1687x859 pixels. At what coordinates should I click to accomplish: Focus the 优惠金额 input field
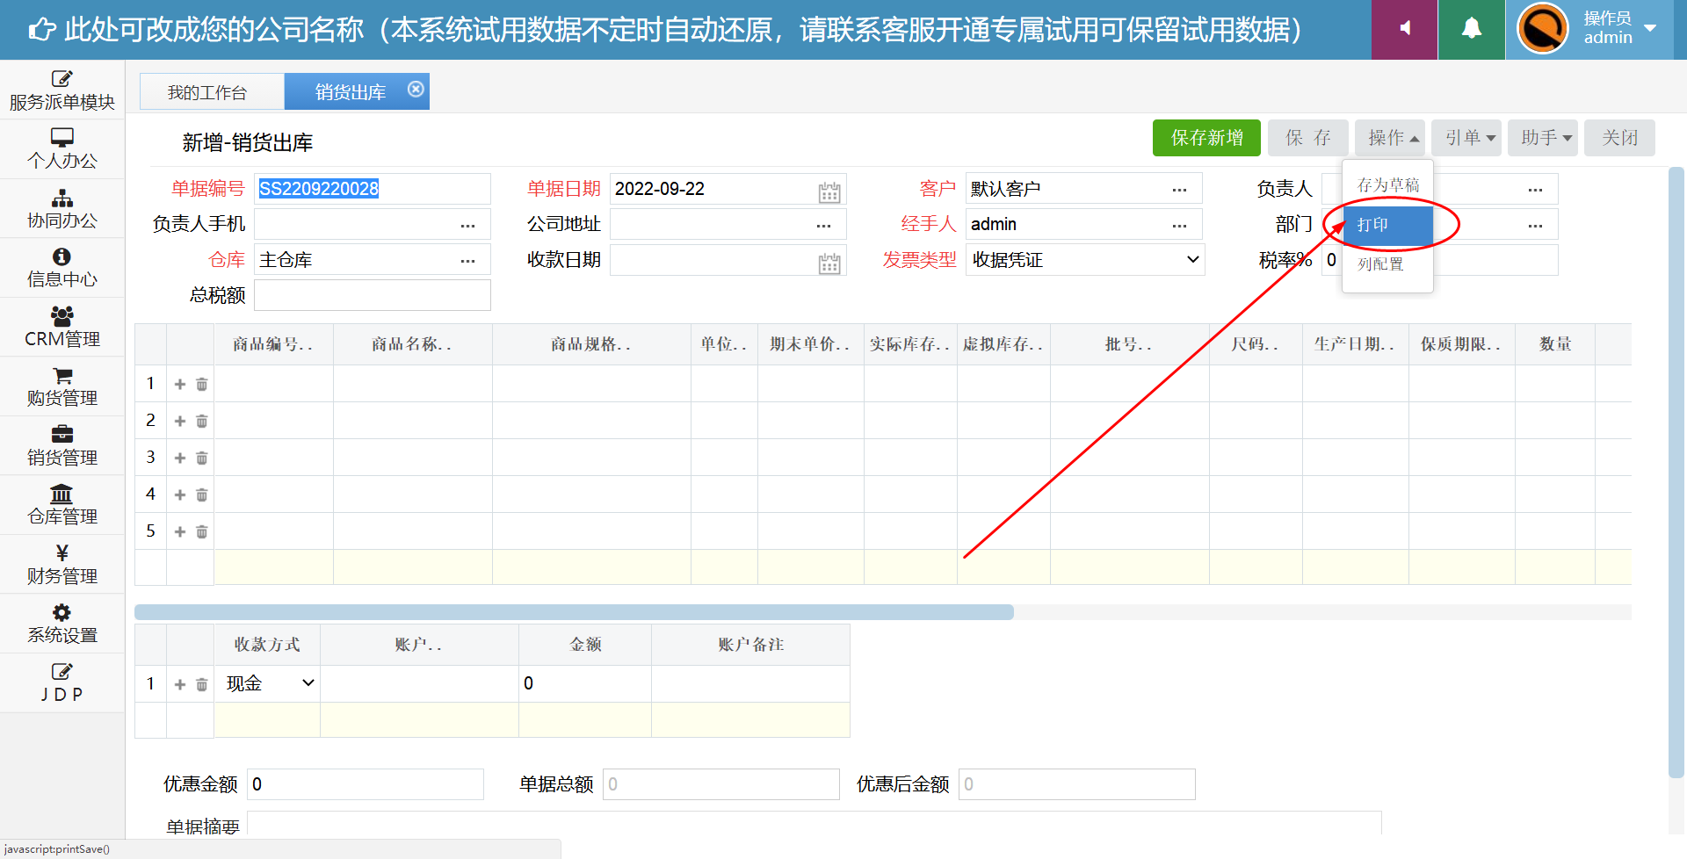tap(366, 784)
